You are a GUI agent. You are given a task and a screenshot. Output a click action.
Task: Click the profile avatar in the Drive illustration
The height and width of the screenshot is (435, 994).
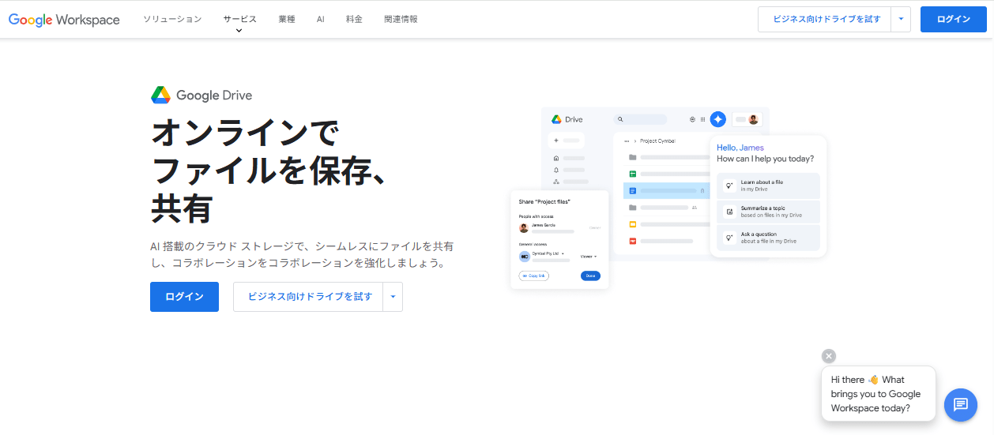[753, 119]
